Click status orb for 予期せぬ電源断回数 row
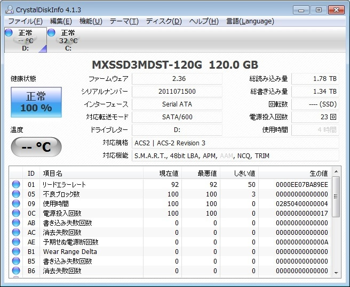 16,242
